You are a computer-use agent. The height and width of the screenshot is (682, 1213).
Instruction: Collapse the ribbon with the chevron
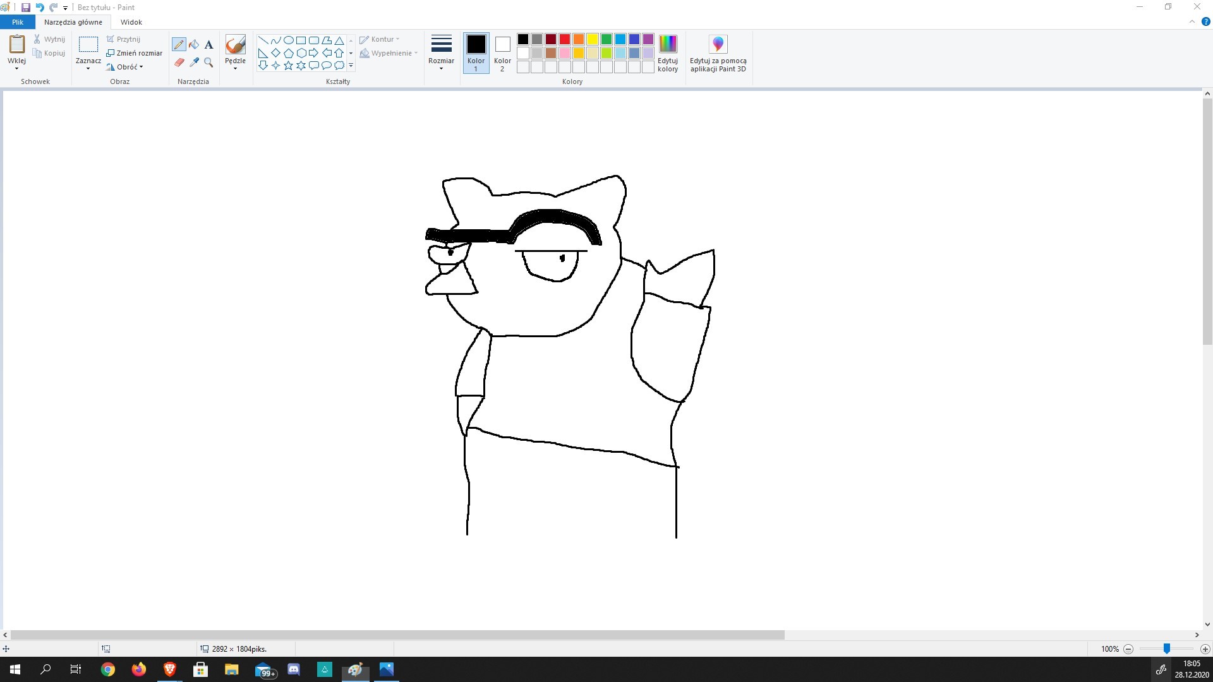tap(1192, 21)
